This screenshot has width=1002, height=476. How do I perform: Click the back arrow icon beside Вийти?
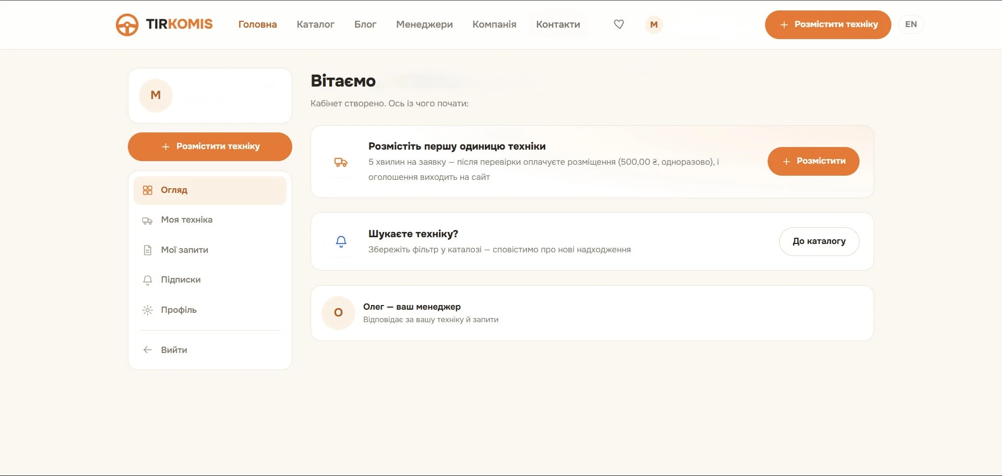[x=148, y=350]
